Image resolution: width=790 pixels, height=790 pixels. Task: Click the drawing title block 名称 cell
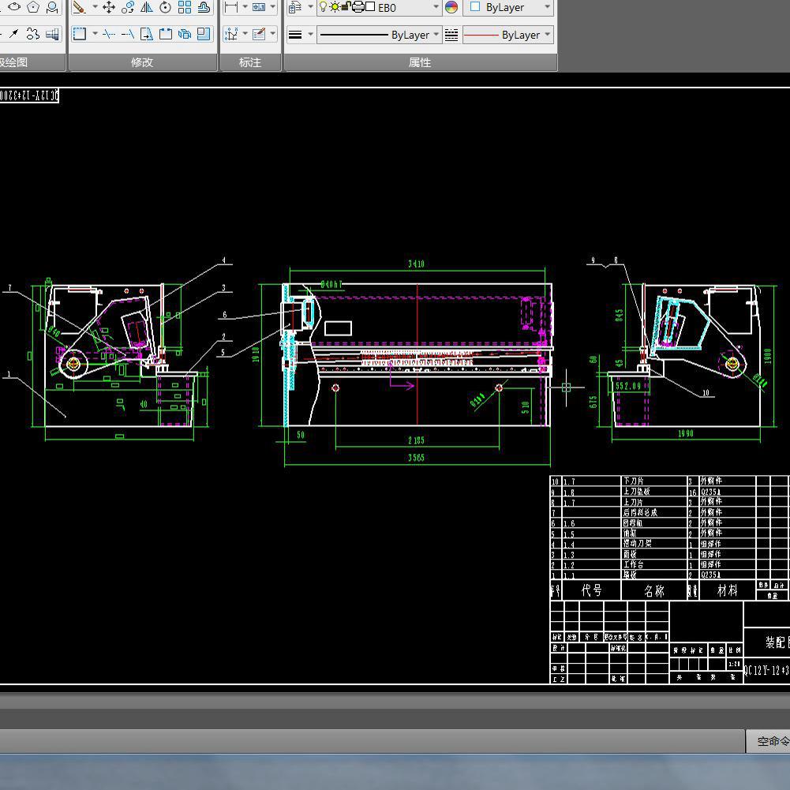pyautogui.click(x=653, y=590)
